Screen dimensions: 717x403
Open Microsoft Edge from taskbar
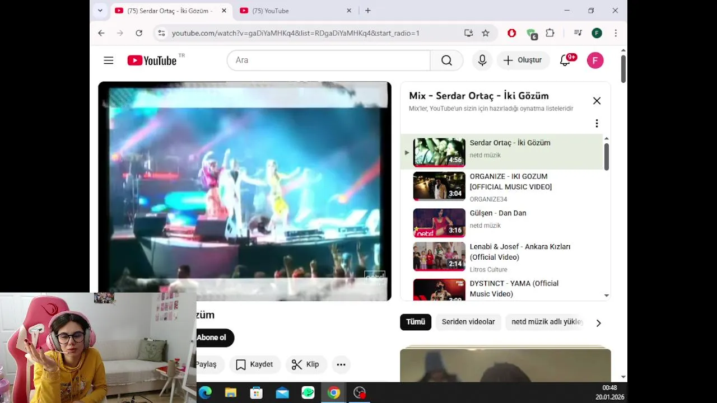205,393
